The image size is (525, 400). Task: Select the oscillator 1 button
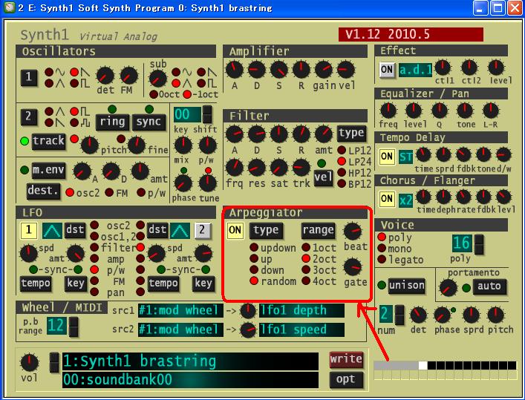29,78
